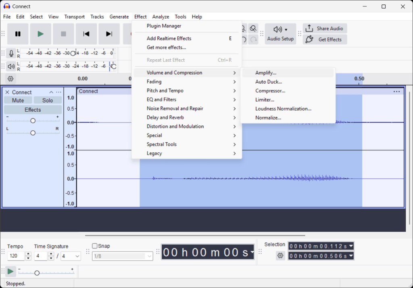The width and height of the screenshot is (413, 288).
Task: Click the Skip to End button
Action: (109, 34)
